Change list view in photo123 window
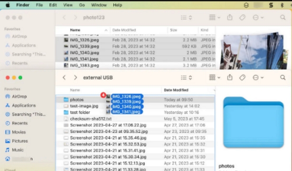The image size is (292, 171). tap(186, 18)
